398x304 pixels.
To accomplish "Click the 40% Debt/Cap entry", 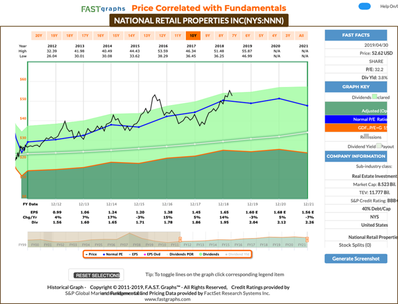I will point(376,209).
